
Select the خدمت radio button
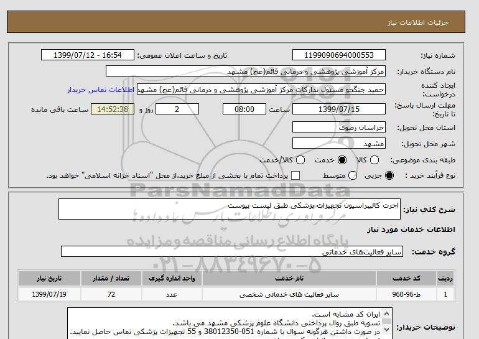click(x=342, y=160)
